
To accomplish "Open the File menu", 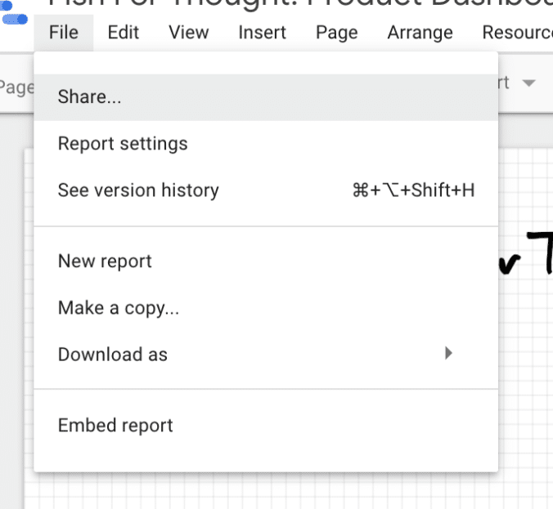I will (64, 33).
